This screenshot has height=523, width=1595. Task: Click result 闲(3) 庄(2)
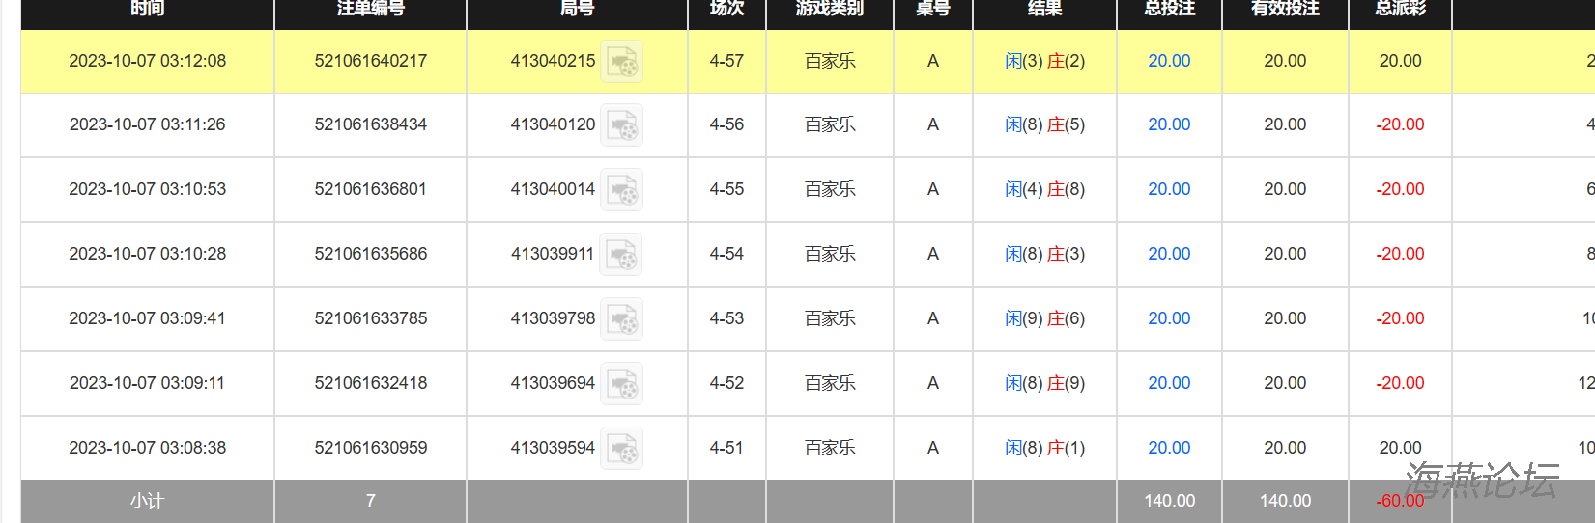(1044, 61)
